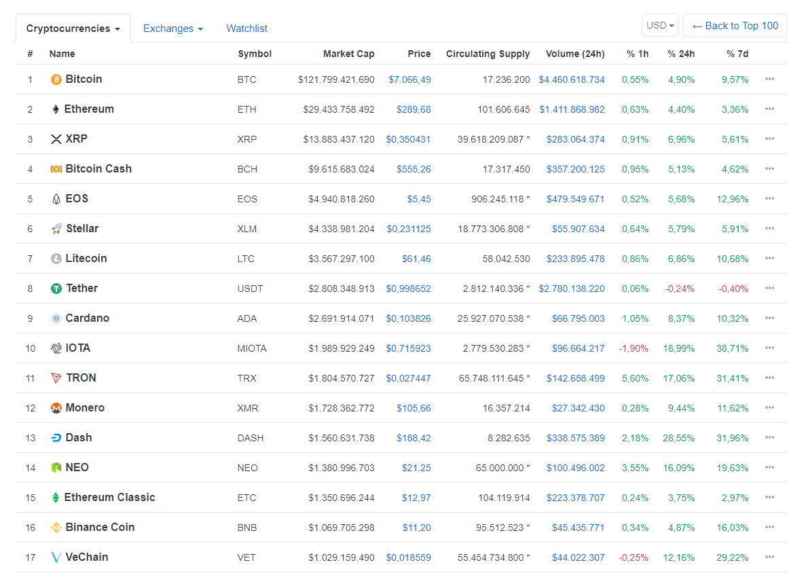Click the Dash logo icon

(56, 438)
